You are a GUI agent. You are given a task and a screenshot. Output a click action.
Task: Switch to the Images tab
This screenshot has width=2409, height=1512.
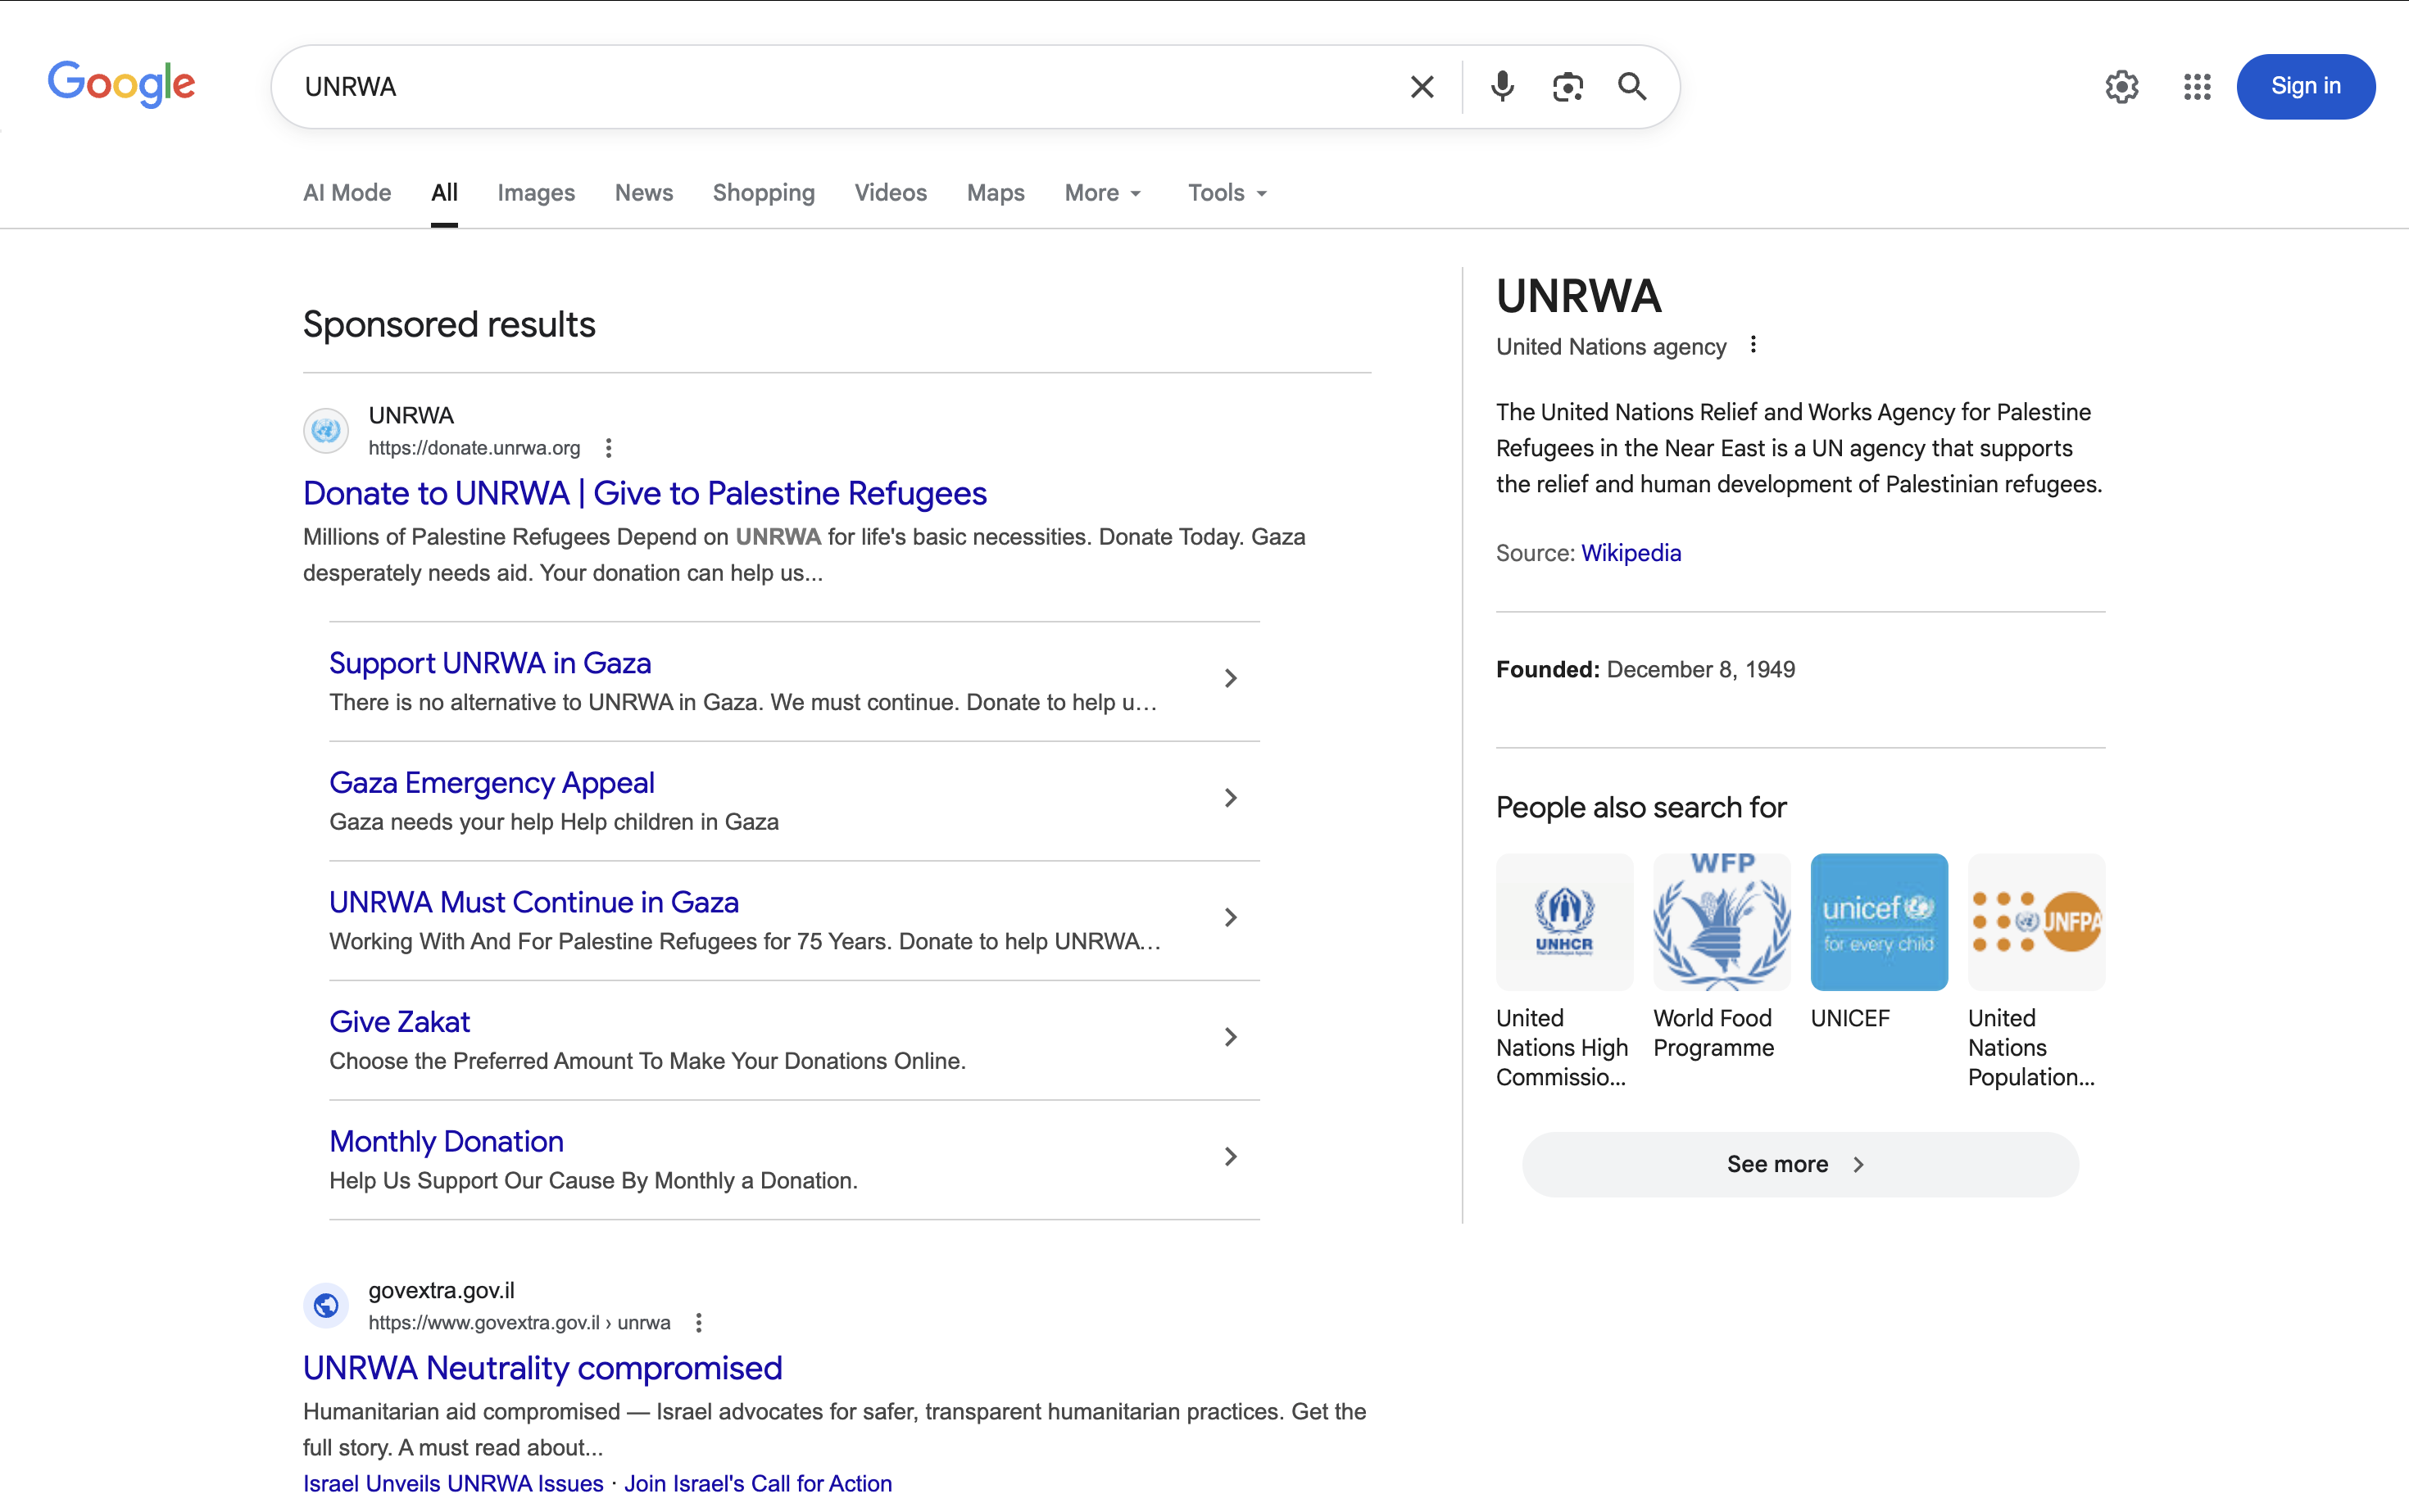pos(536,192)
